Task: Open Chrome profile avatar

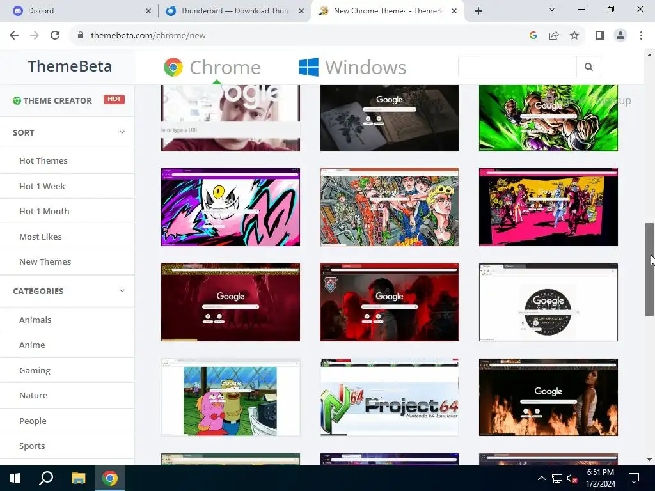Action: [x=620, y=36]
